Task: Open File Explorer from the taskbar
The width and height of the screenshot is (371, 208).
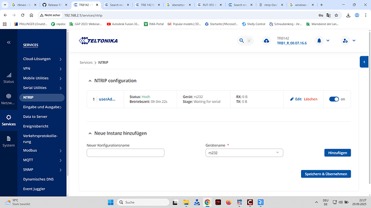Action: [186, 202]
